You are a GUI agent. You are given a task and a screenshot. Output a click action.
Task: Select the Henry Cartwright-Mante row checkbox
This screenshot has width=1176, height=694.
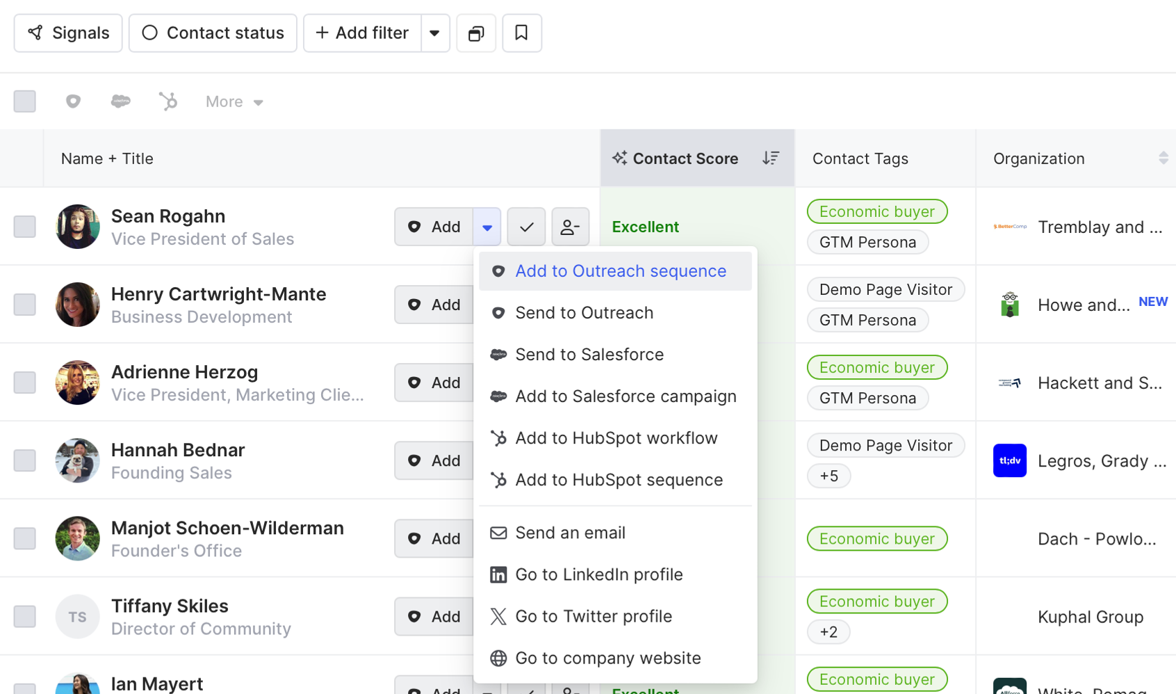[x=25, y=305]
